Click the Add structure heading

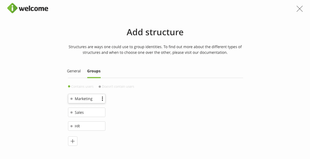pos(155,32)
